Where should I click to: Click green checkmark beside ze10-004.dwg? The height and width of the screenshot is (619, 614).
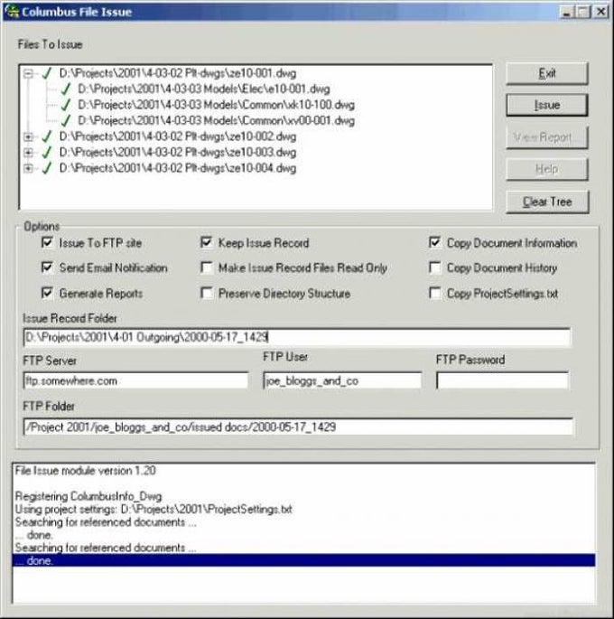coord(47,168)
